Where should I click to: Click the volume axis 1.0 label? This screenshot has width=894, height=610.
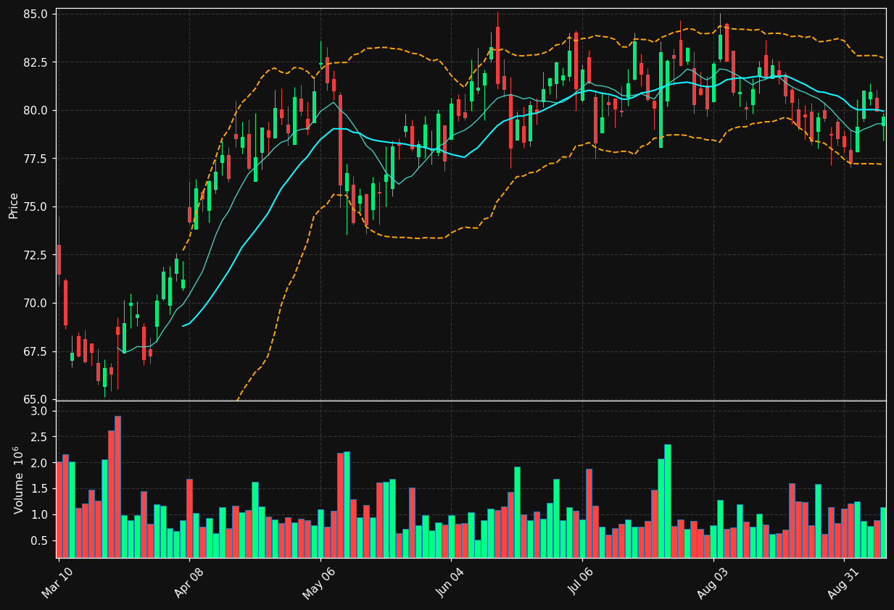click(40, 514)
